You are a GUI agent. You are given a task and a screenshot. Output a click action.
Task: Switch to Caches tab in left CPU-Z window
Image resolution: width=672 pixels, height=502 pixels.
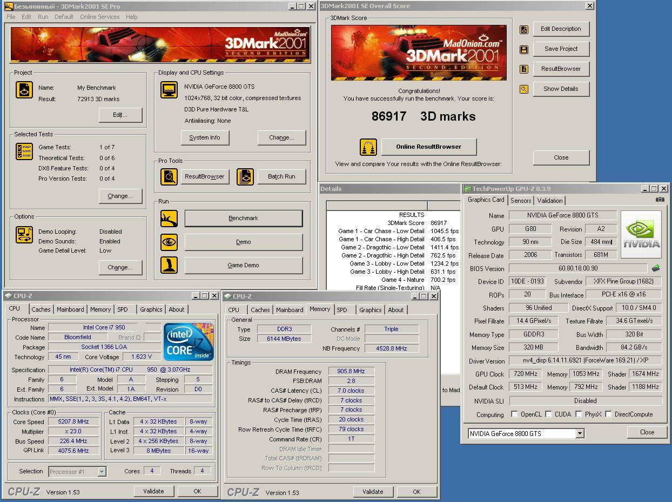coord(41,309)
